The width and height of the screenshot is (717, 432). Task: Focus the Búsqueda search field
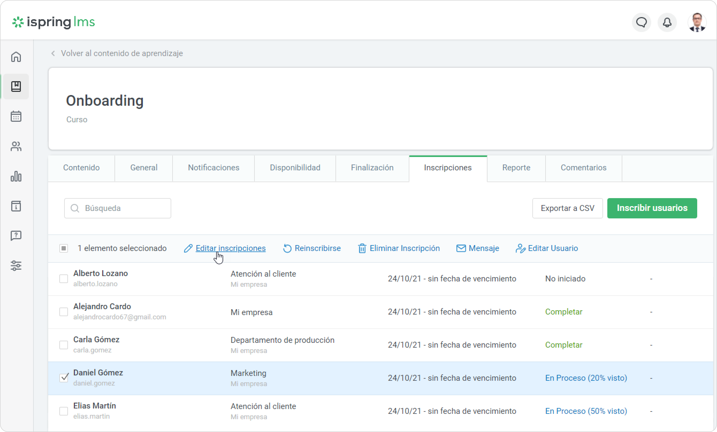tap(117, 208)
